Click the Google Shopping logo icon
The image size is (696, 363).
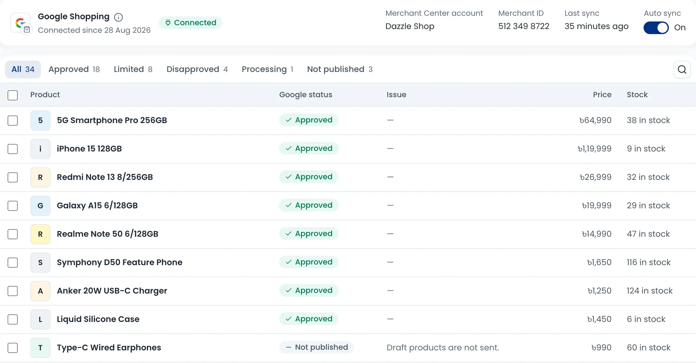click(x=21, y=23)
